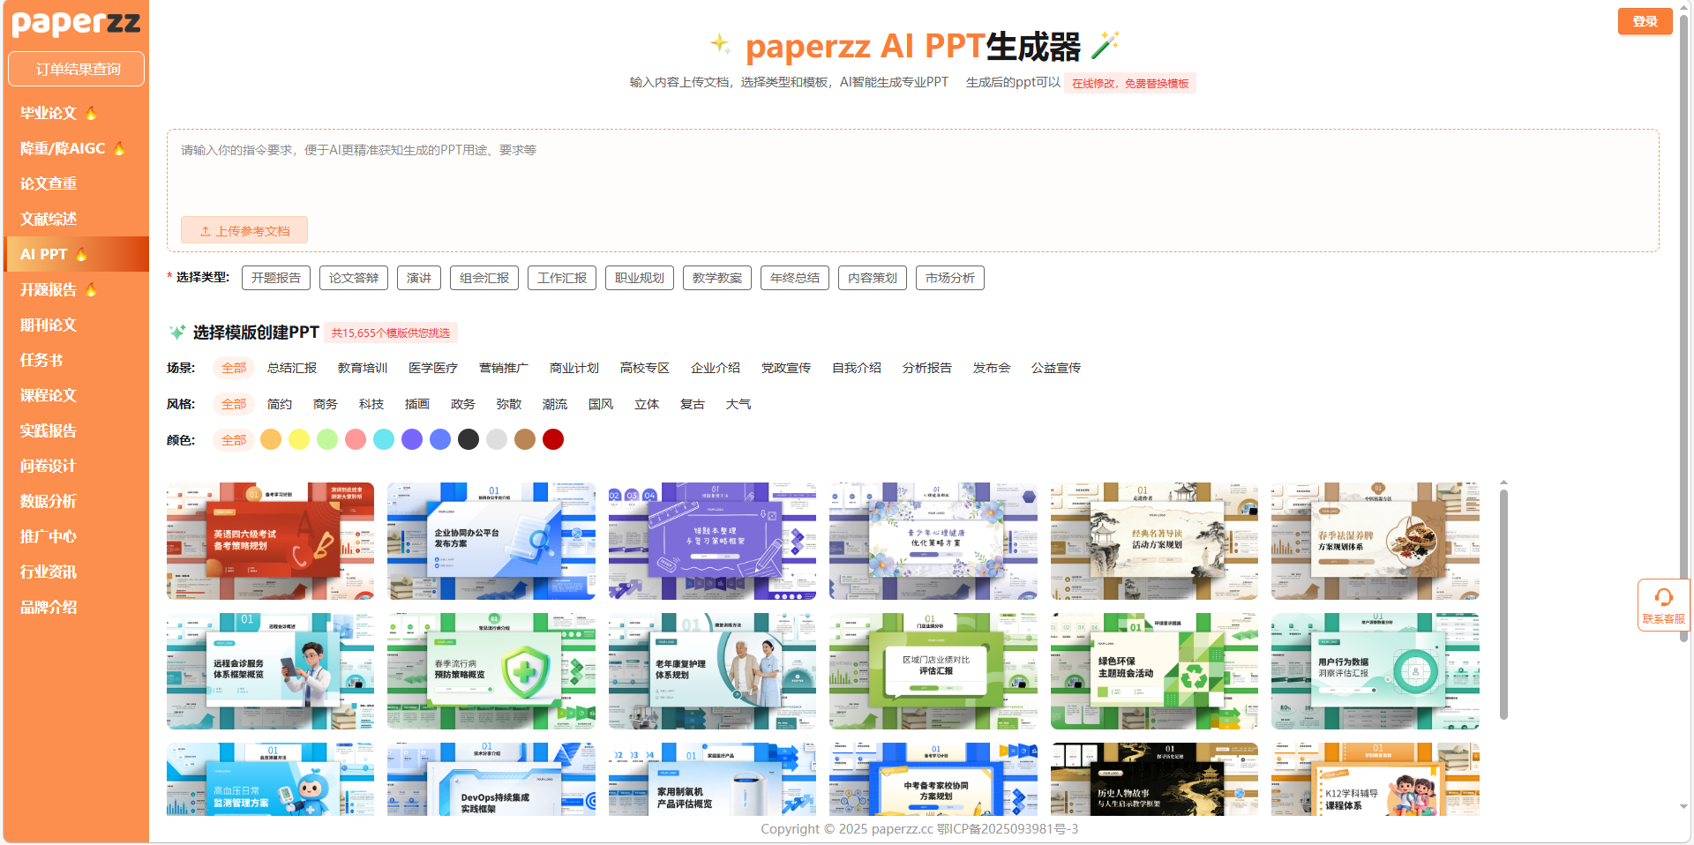Select the red color swatch
The image size is (1694, 845).
(x=553, y=440)
